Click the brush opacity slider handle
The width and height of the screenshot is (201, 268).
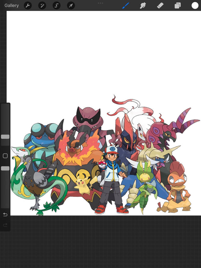tap(5, 168)
